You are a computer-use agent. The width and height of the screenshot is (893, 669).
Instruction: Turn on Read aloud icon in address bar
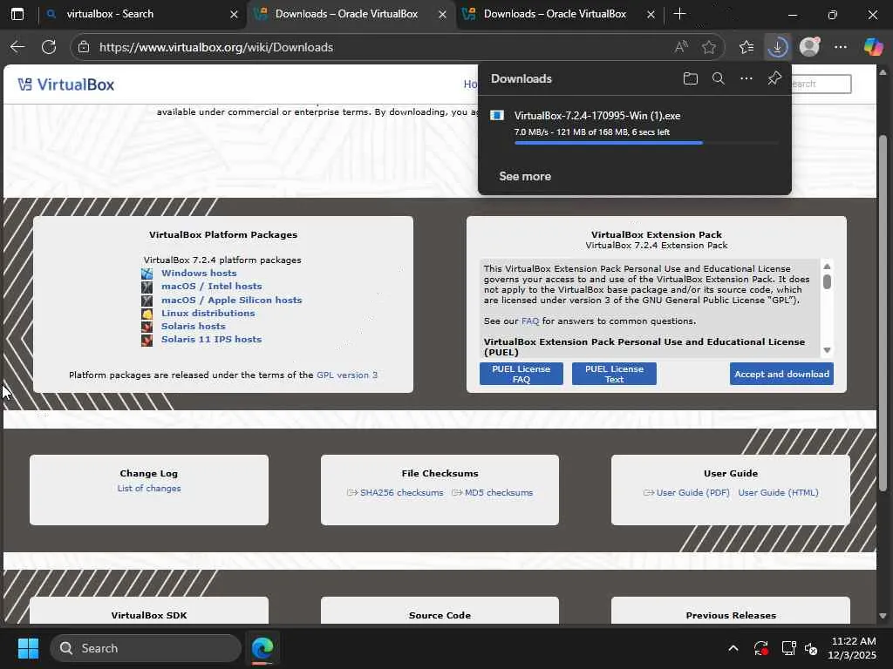point(680,47)
